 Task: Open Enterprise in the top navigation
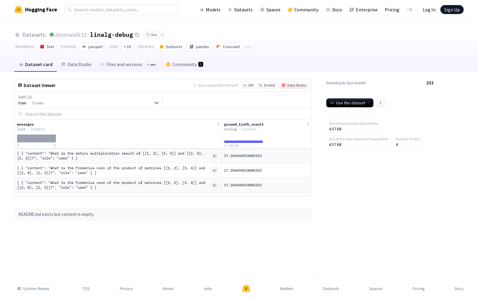click(364, 10)
